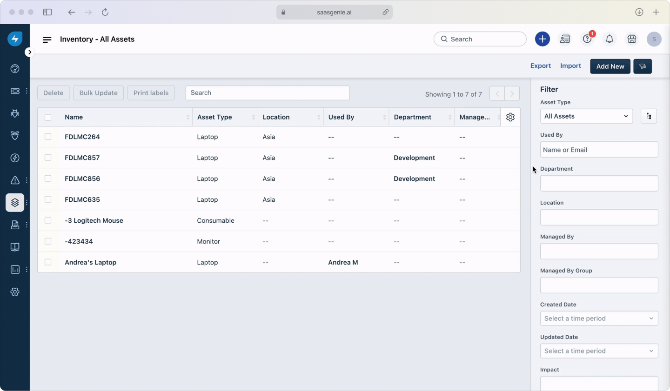Toggle the select-all checkbox in the table header
Viewport: 670px width, 391px height.
click(48, 117)
